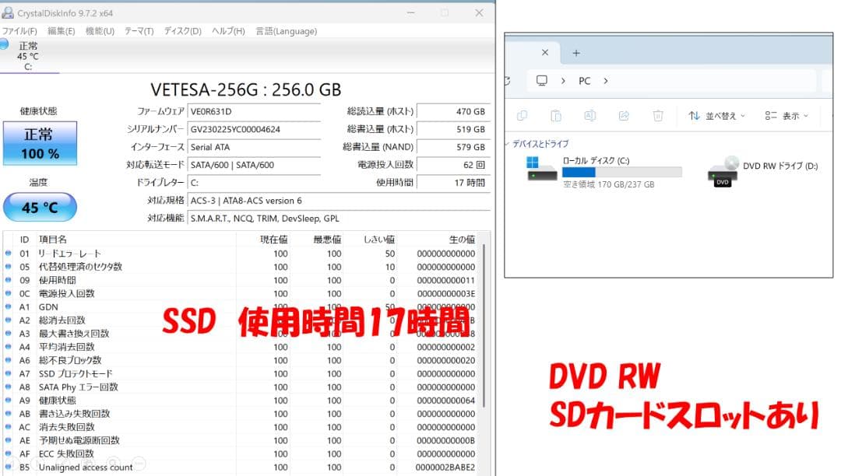Select the Rename icon in Explorer toolbar
Viewport: 841px width, 476px height.
click(590, 115)
